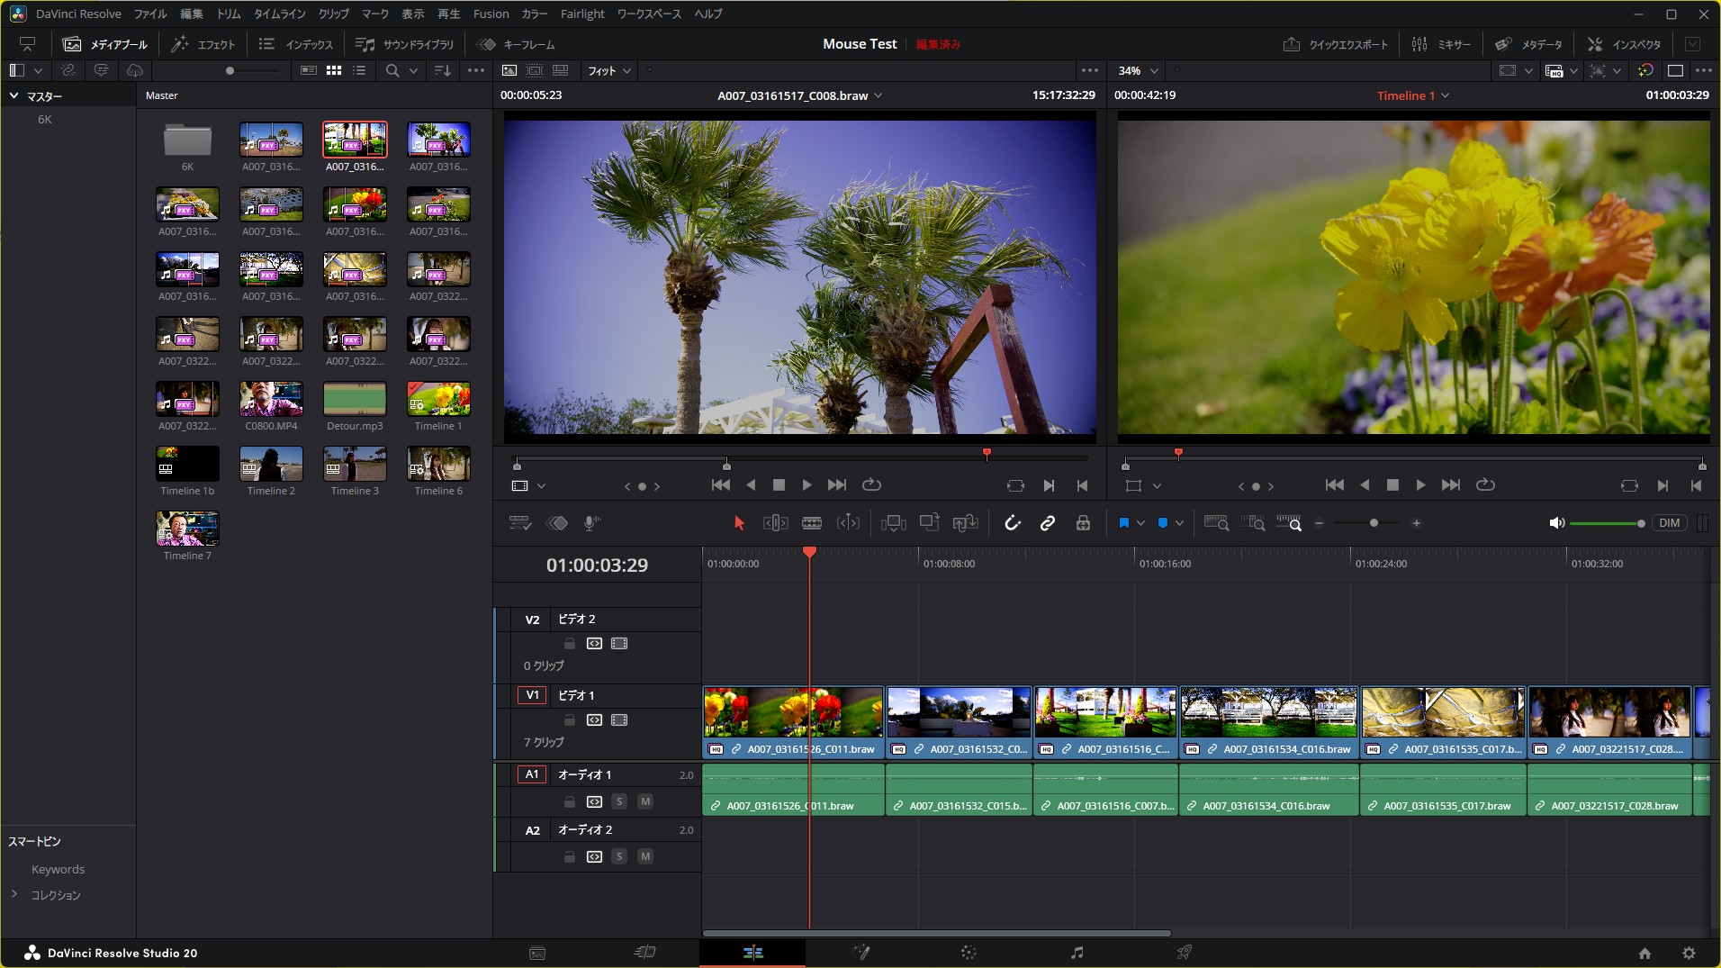Select the Trim edit mode tool
The height and width of the screenshot is (968, 1721).
tap(775, 522)
